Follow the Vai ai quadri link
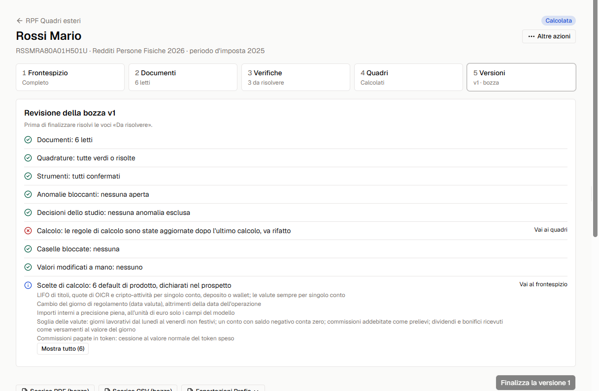Screen dimensions: 599x391 click(551, 230)
